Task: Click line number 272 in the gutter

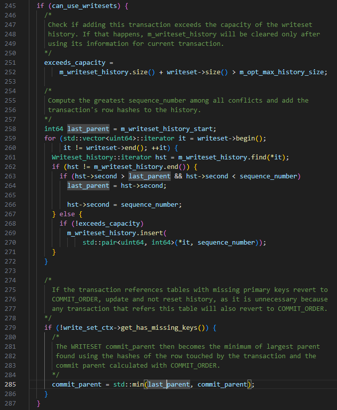Action: click(10, 262)
